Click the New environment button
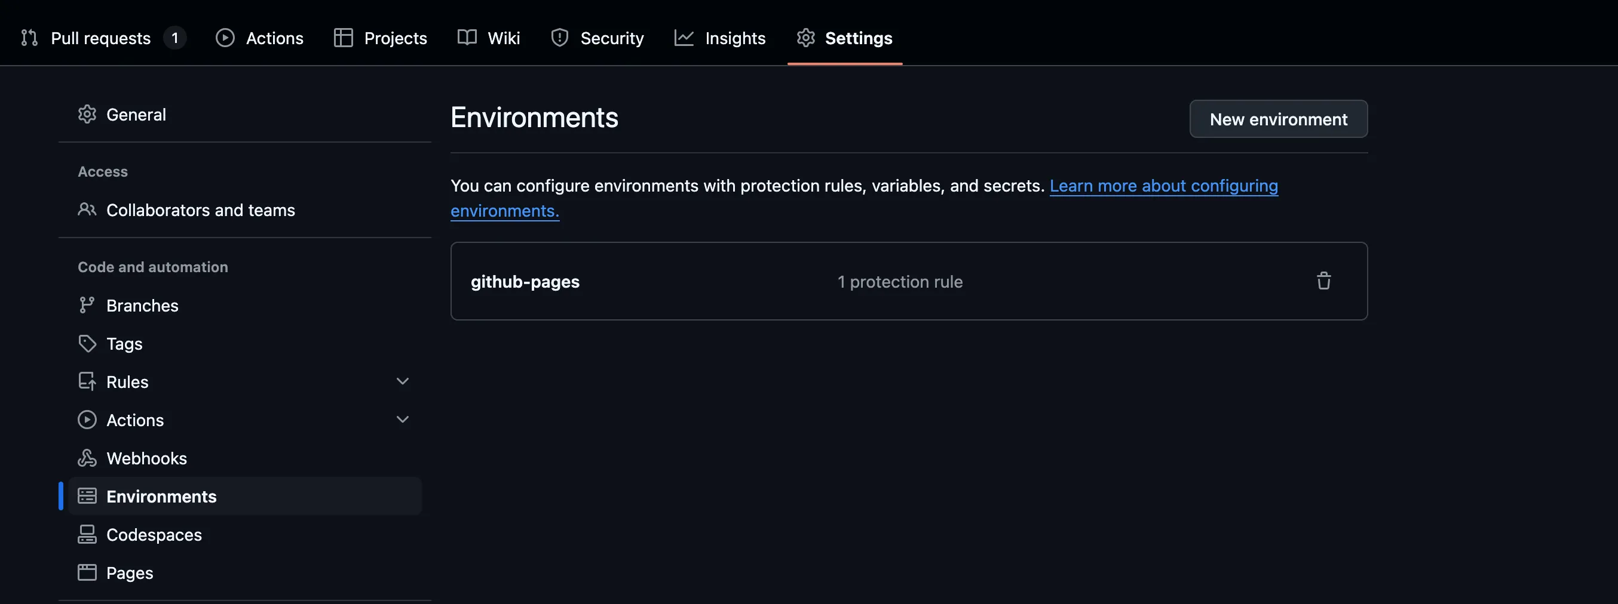The height and width of the screenshot is (604, 1618). tap(1278, 119)
